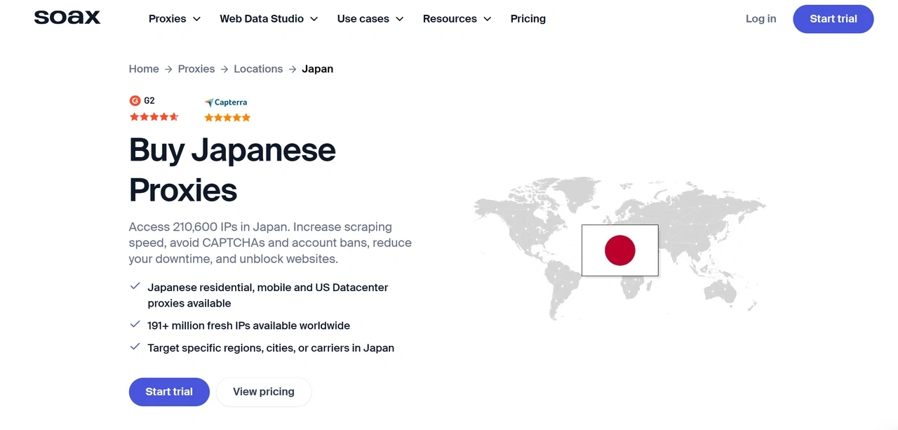Open the Resources menu
The height and width of the screenshot is (430, 898).
point(457,19)
